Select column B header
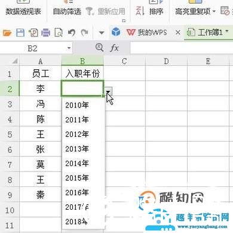This screenshot has height=233, width=233. point(82,61)
